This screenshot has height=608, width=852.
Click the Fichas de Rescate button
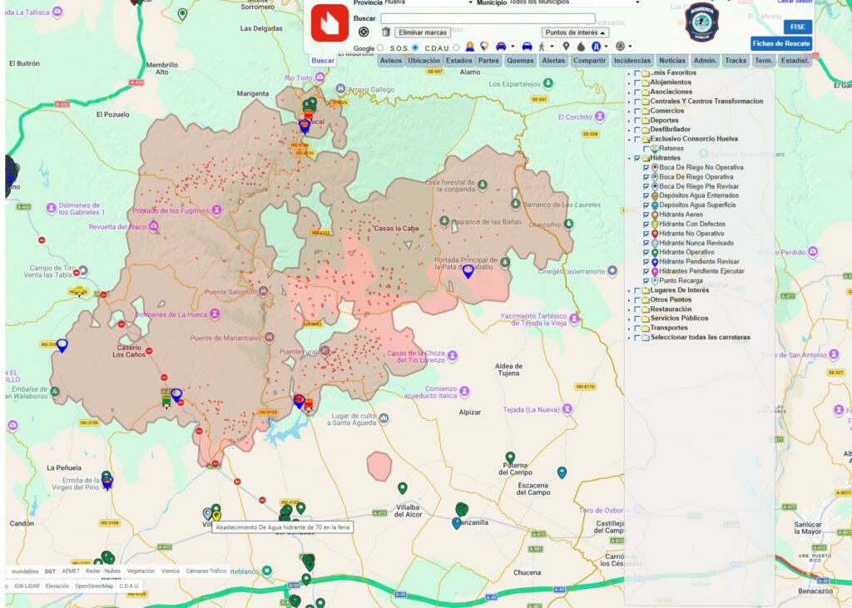(x=781, y=43)
